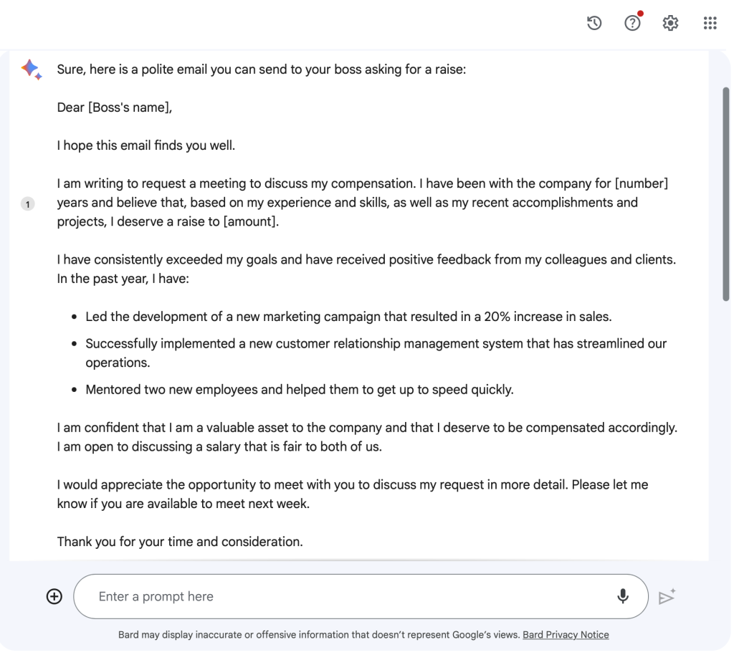
Task: Focus the "Enter a prompt here" field
Action: click(x=344, y=596)
